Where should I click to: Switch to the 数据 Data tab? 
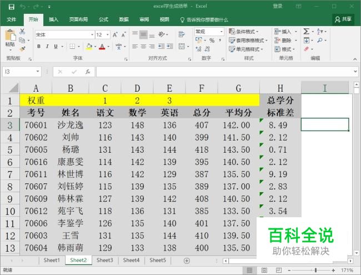(124, 19)
